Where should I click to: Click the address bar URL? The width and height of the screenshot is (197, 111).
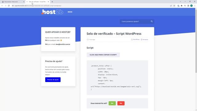click(x=38, y=6)
